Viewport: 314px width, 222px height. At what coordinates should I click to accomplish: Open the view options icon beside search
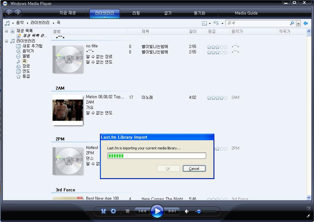pos(216,23)
